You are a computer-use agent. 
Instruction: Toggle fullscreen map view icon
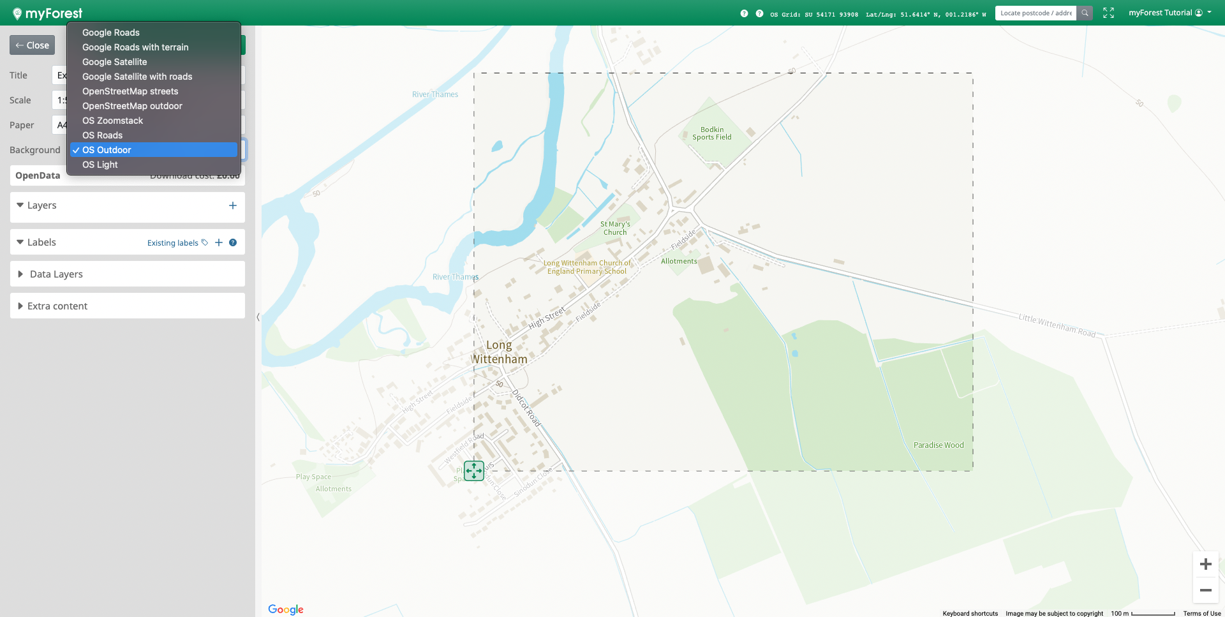click(1108, 13)
